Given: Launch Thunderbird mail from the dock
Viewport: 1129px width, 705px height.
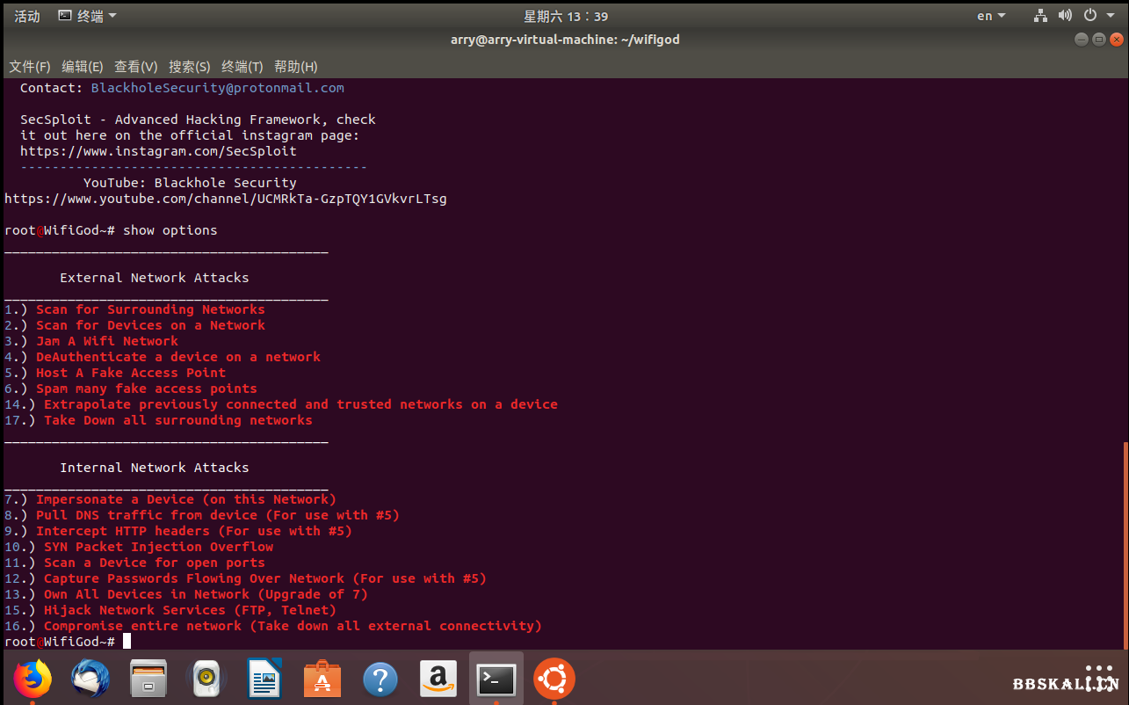Looking at the screenshot, I should click(90, 679).
